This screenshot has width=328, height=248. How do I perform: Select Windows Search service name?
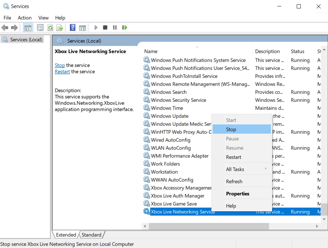[169, 92]
